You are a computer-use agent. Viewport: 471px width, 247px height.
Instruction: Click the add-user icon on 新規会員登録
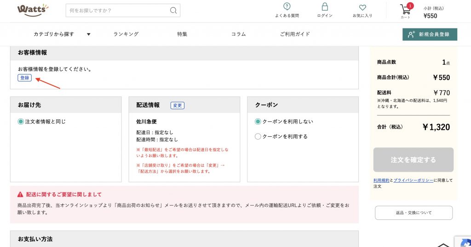(x=411, y=34)
